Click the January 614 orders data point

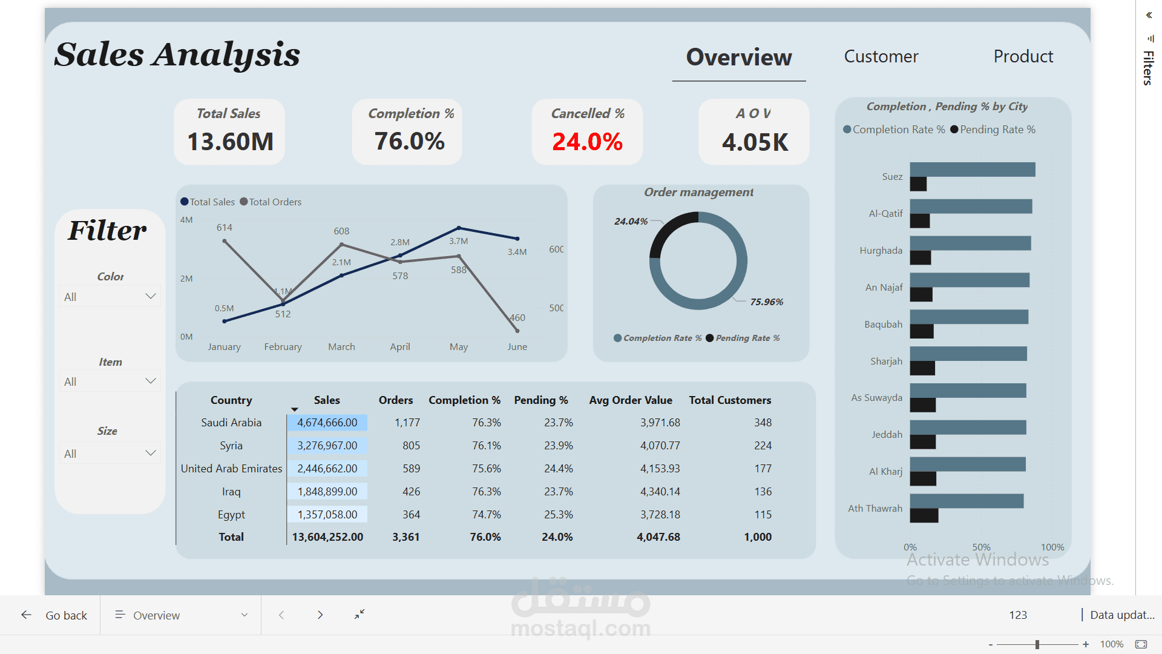coord(225,241)
